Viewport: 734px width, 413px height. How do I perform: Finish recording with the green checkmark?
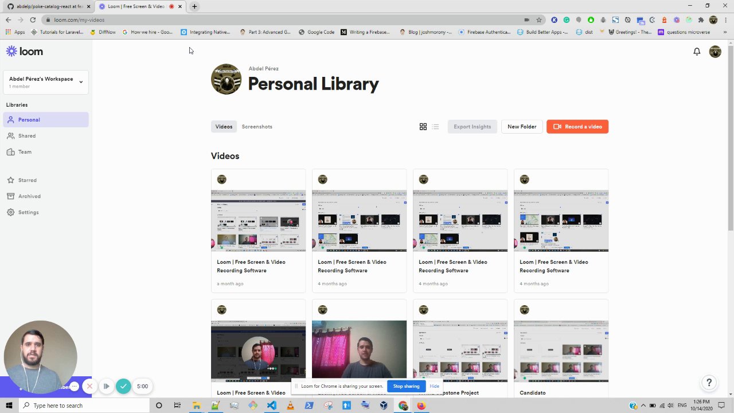click(x=123, y=387)
